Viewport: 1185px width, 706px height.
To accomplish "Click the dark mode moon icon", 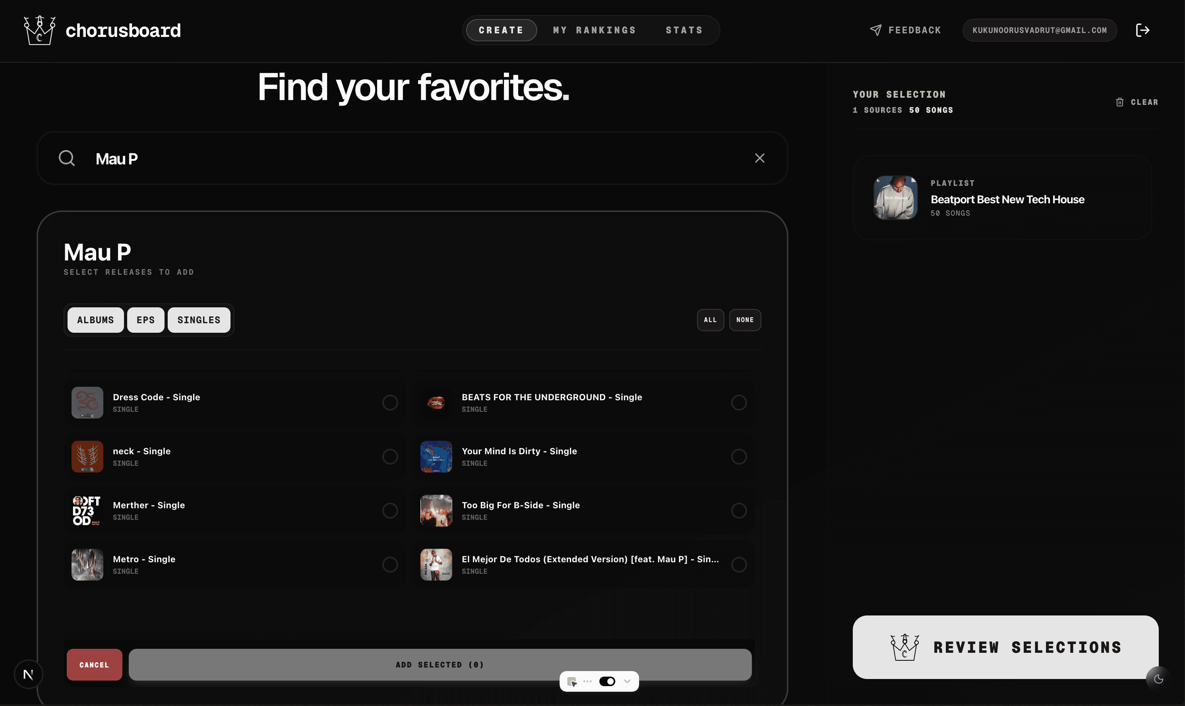I will [1159, 679].
